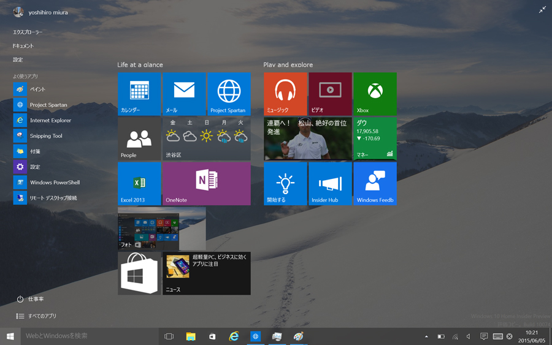Launch the Project Spartan tile
552x345 pixels.
229,94
